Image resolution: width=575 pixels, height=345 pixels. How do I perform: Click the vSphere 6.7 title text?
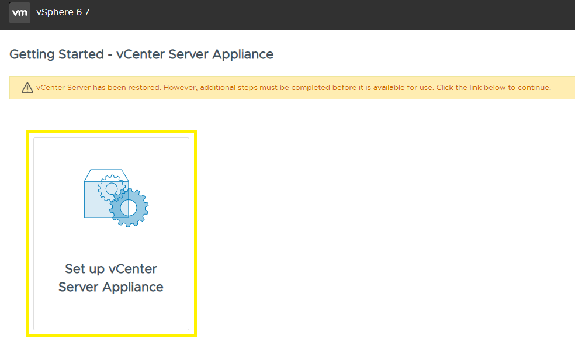[63, 12]
